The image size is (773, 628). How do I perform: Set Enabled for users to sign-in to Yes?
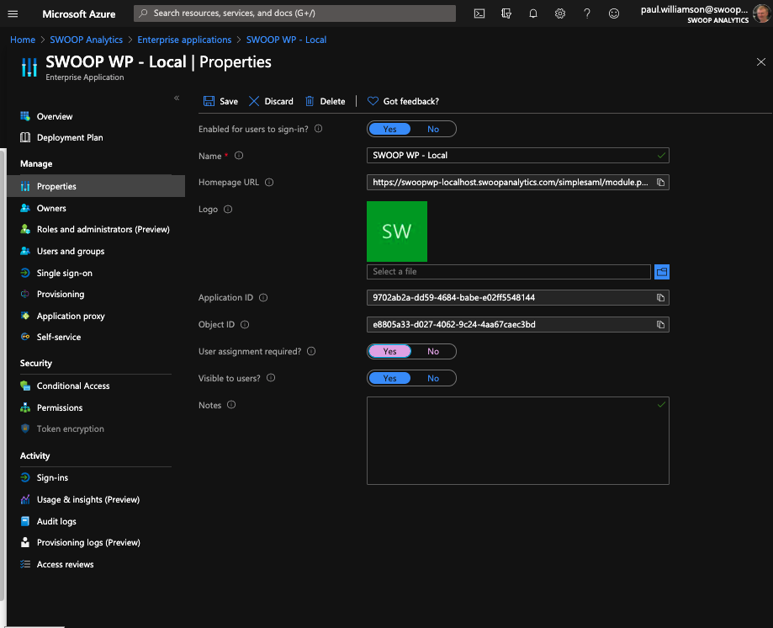pyautogui.click(x=389, y=130)
